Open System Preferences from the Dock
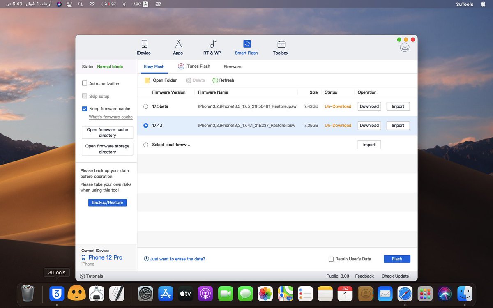Viewport: 493px width, 308px height. [145, 294]
